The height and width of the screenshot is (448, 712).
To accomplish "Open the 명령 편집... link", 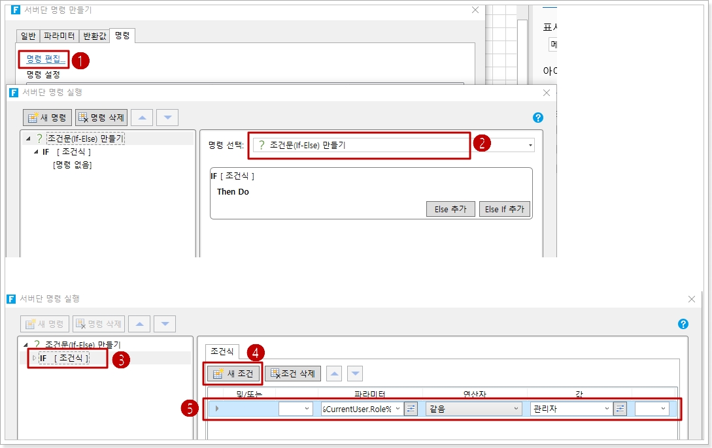I will pos(46,59).
